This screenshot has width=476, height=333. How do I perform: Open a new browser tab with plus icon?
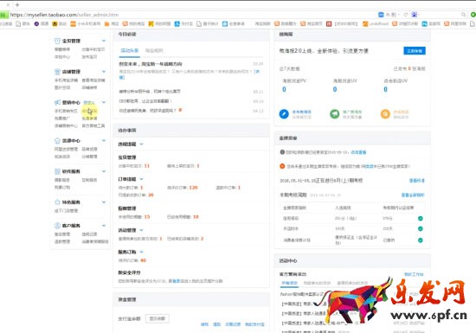coord(17,5)
